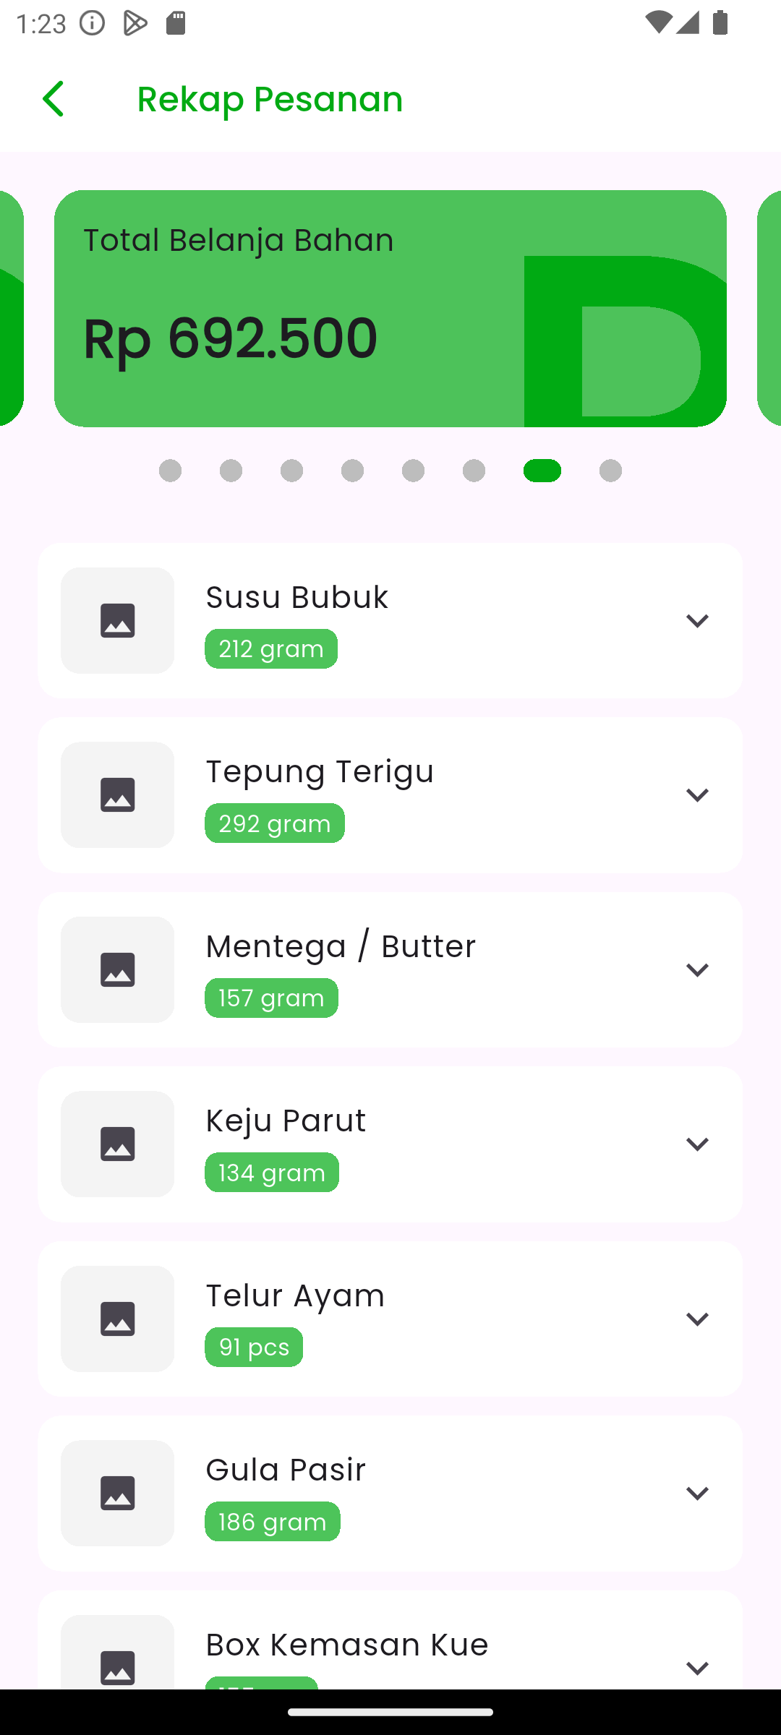Tap the Susu Bubuk image placeholder
781x1735 pixels.
click(x=117, y=620)
